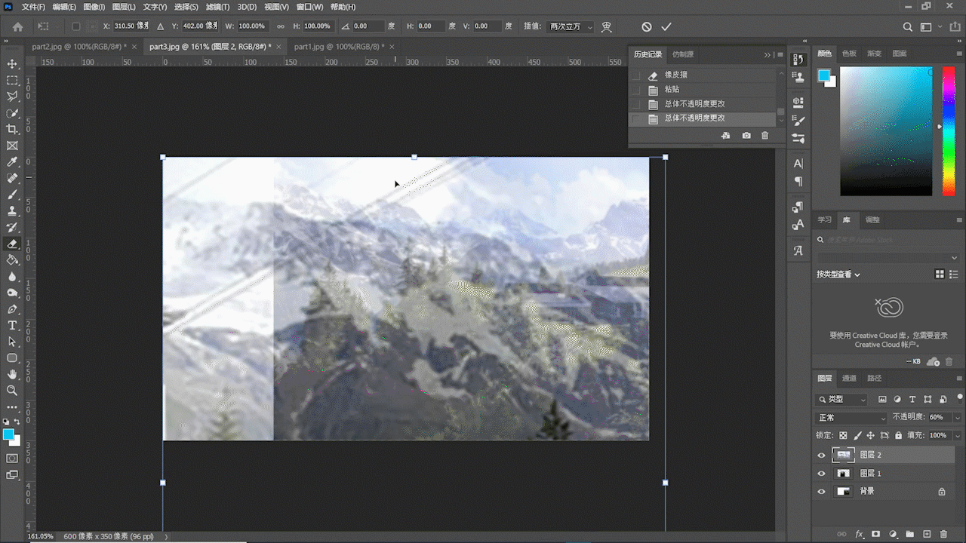Activate the Zoom magnifier tool

pyautogui.click(x=12, y=391)
